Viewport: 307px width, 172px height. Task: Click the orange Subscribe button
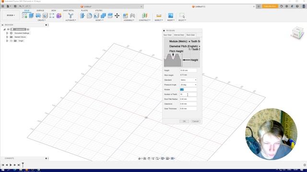pyautogui.click(x=270, y=6)
